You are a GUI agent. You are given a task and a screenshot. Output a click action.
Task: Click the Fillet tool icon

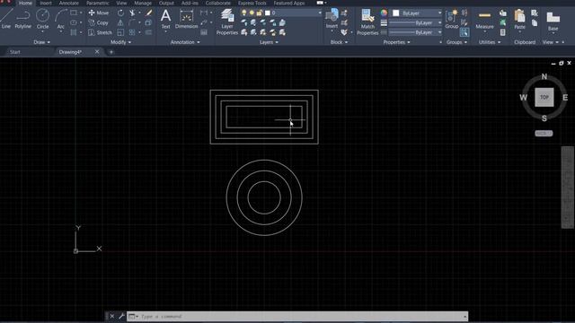[x=132, y=22]
